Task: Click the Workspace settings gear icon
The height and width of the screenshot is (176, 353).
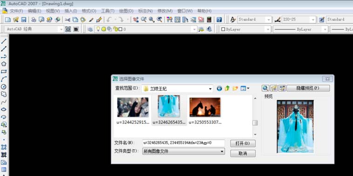Action: click(68, 29)
